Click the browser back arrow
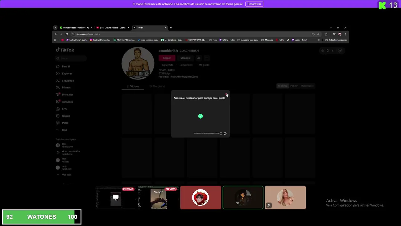The image size is (401, 226). (56, 34)
